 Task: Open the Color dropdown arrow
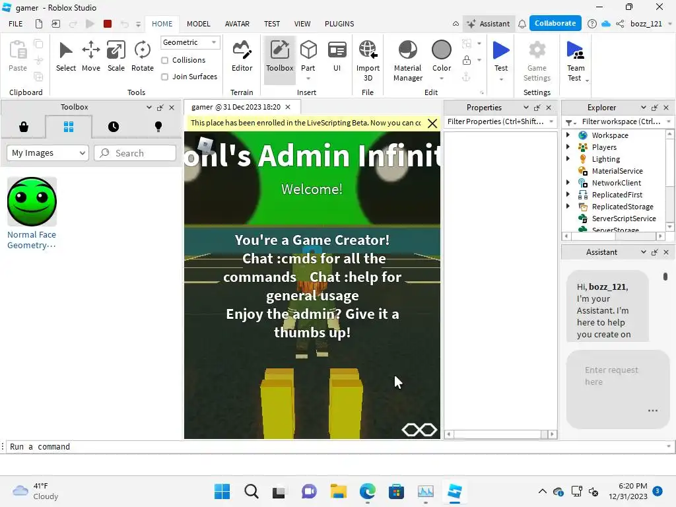[x=442, y=79]
